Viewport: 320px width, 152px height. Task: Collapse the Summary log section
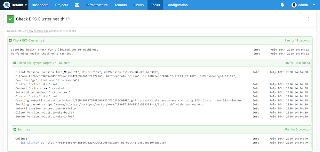tap(15, 130)
